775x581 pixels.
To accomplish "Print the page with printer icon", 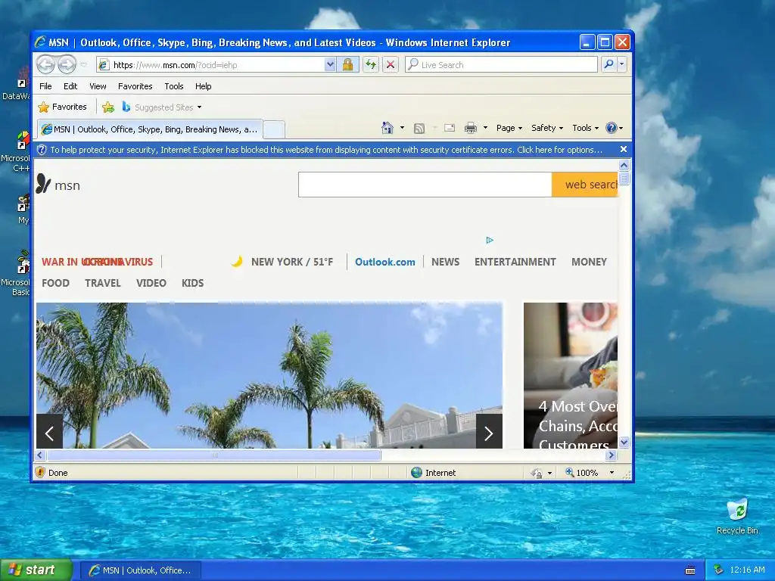I will click(471, 128).
